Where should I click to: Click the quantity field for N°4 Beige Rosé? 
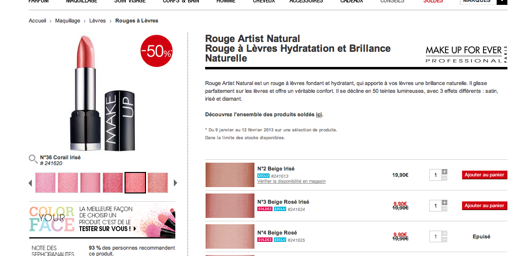tap(436, 236)
